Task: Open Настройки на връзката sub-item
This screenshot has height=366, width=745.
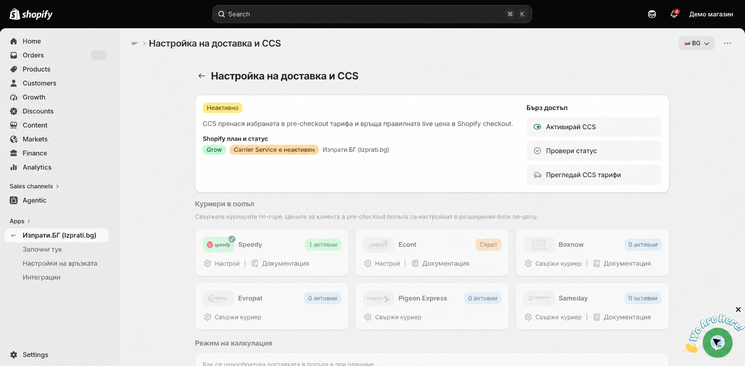Action: [x=60, y=263]
